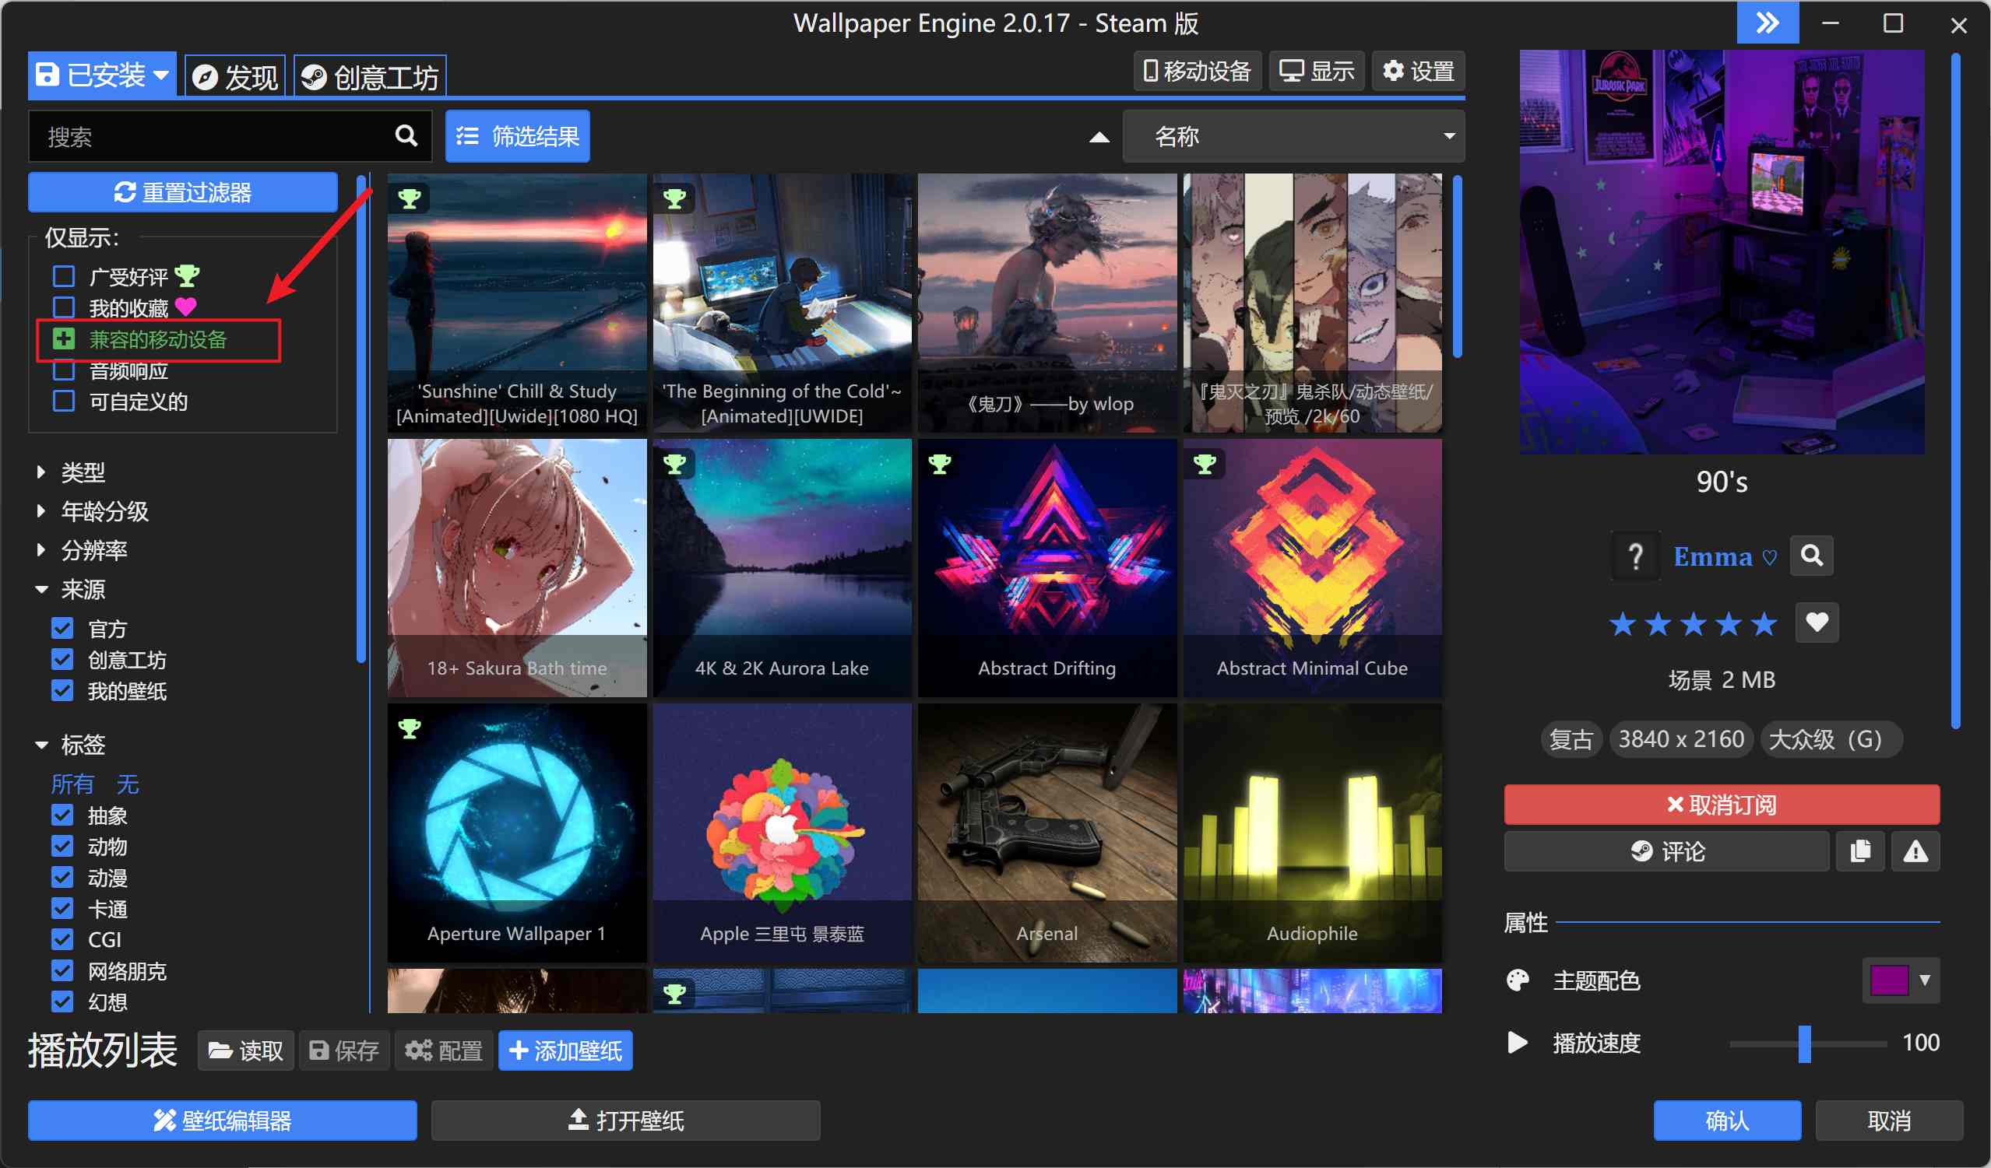This screenshot has height=1168, width=1991.
Task: Click trophy badge on 4K & 2K Aurora Lake
Action: (674, 464)
